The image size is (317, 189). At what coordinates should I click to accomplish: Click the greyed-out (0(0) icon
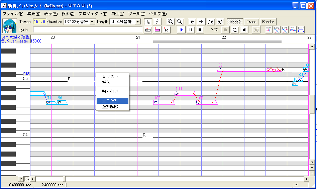coord(256,30)
